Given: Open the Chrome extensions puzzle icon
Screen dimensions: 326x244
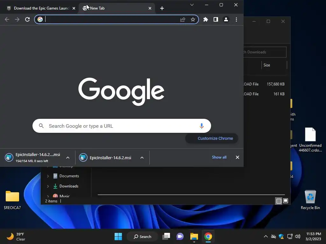Looking at the screenshot, I should pyautogui.click(x=205, y=19).
